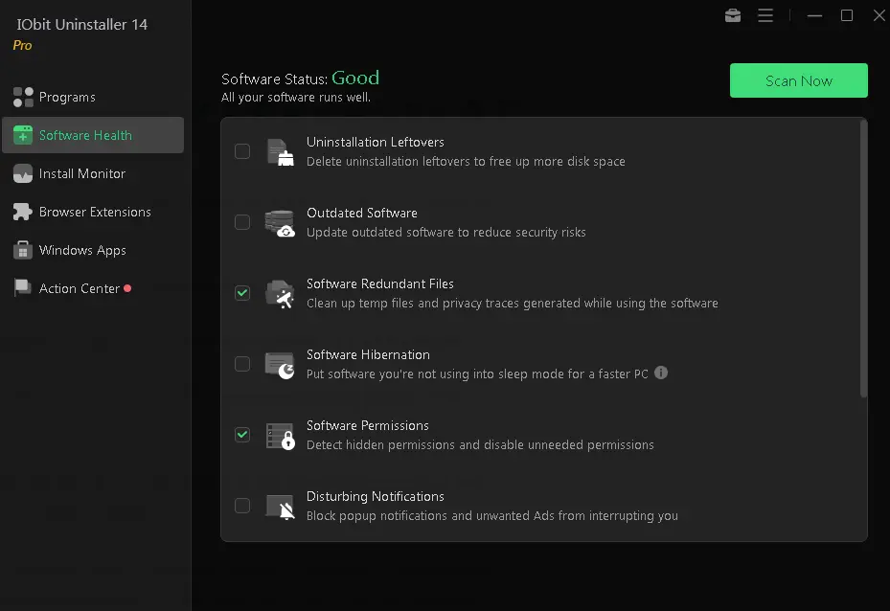Click the Disturbing Notifications title

tap(376, 496)
